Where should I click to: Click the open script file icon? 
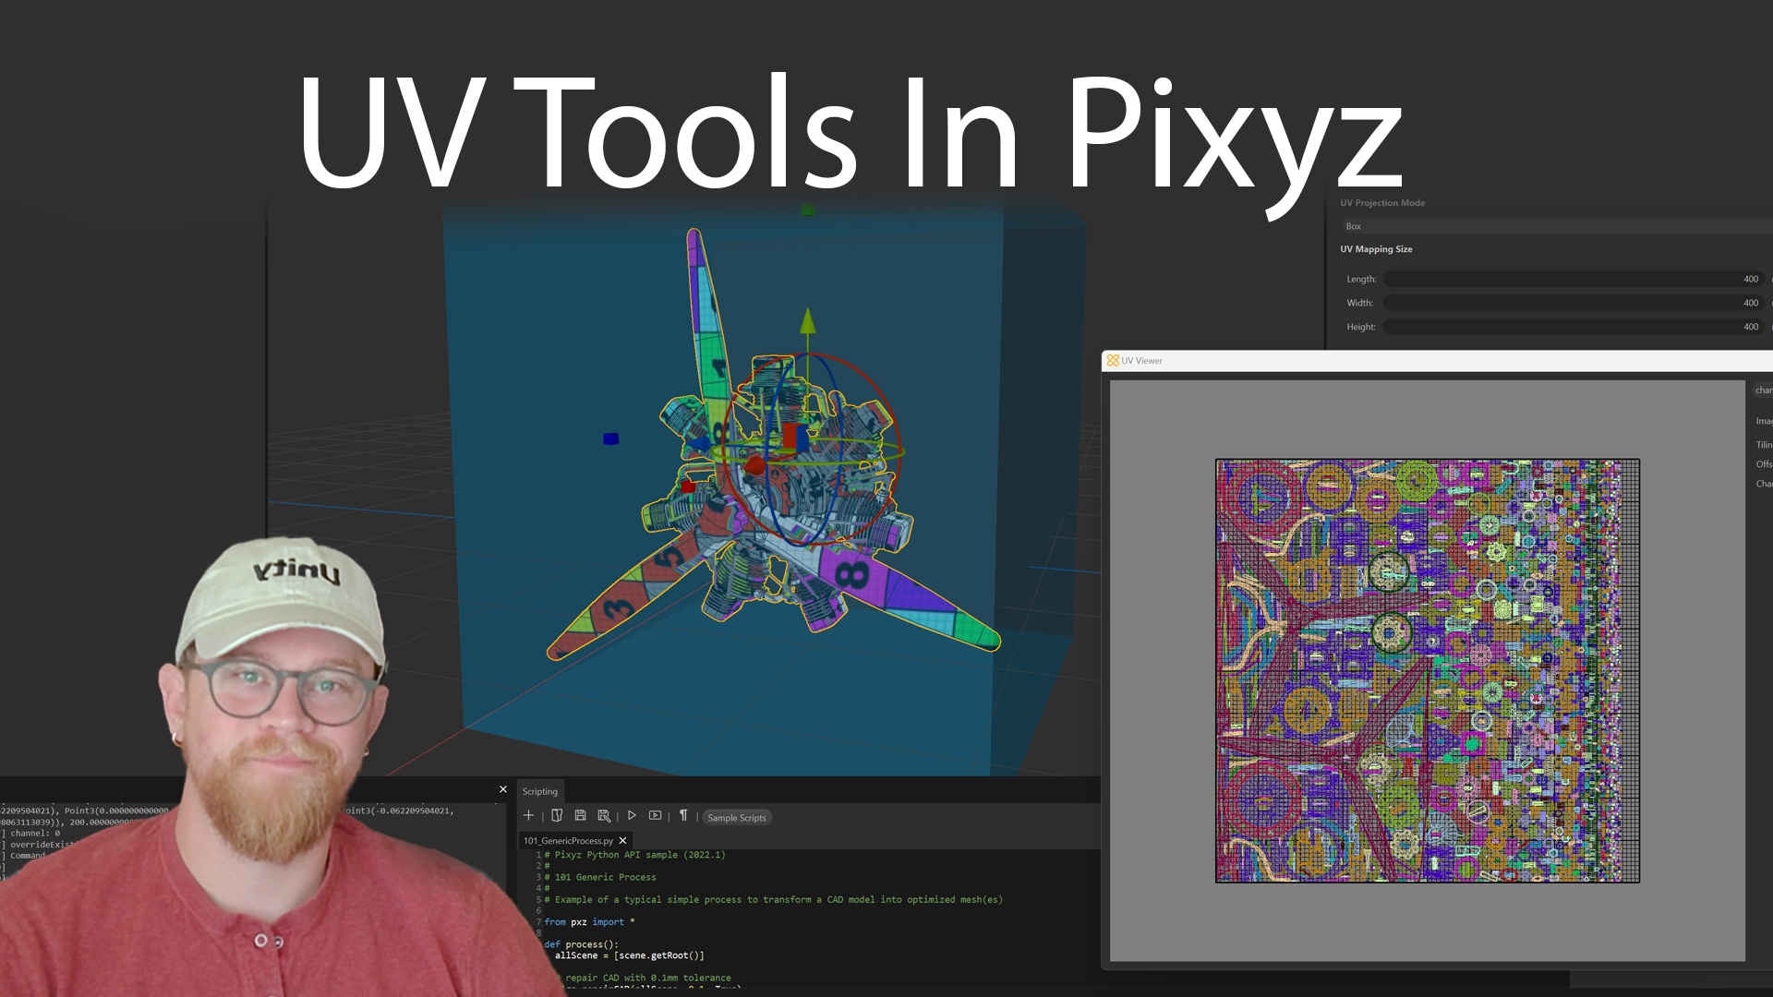[x=557, y=816]
